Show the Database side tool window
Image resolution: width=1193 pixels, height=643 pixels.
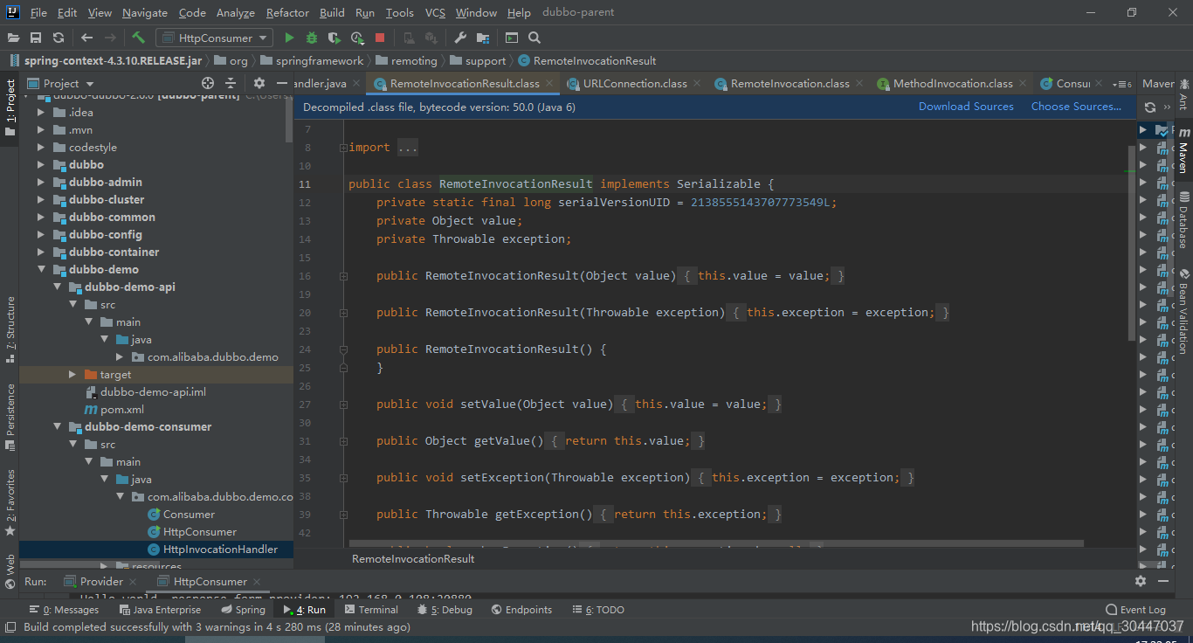coord(1183,219)
